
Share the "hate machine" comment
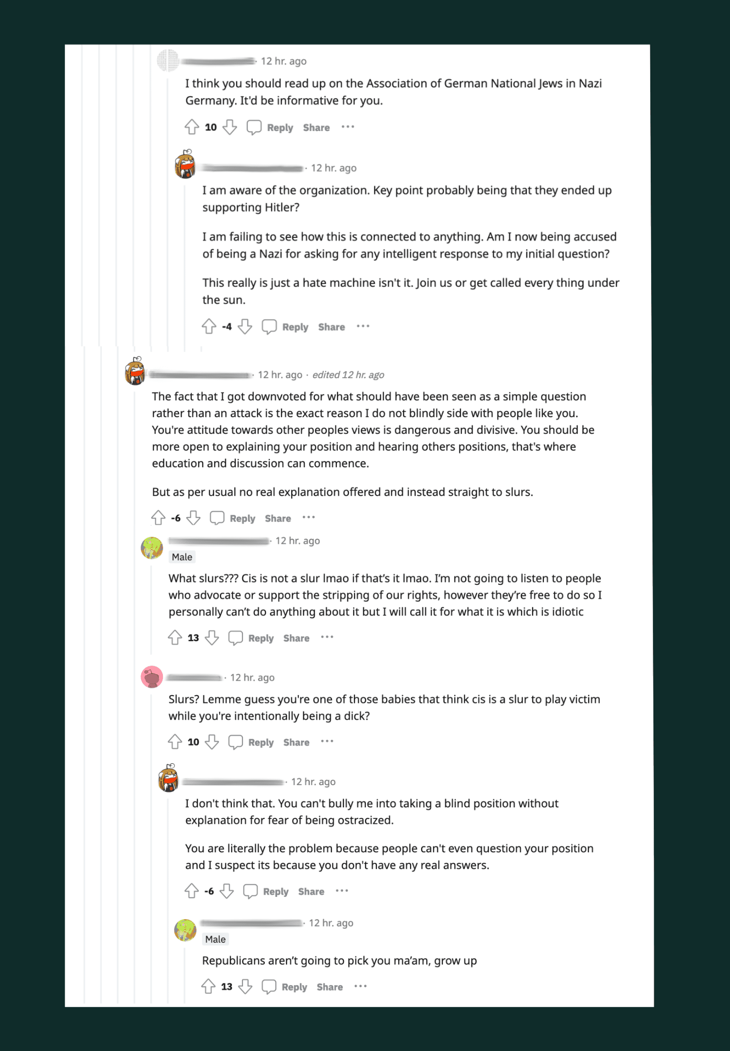click(x=331, y=327)
